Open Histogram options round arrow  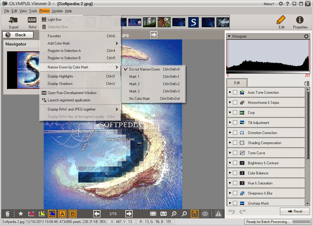click(306, 36)
